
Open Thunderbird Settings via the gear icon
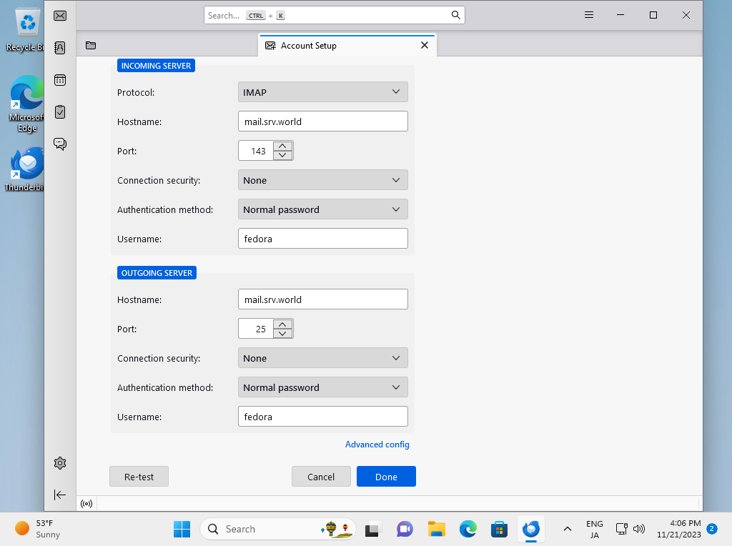pyautogui.click(x=60, y=462)
